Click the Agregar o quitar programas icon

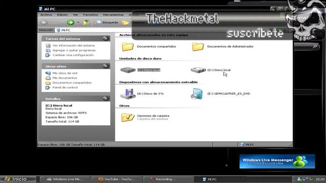pos(48,50)
